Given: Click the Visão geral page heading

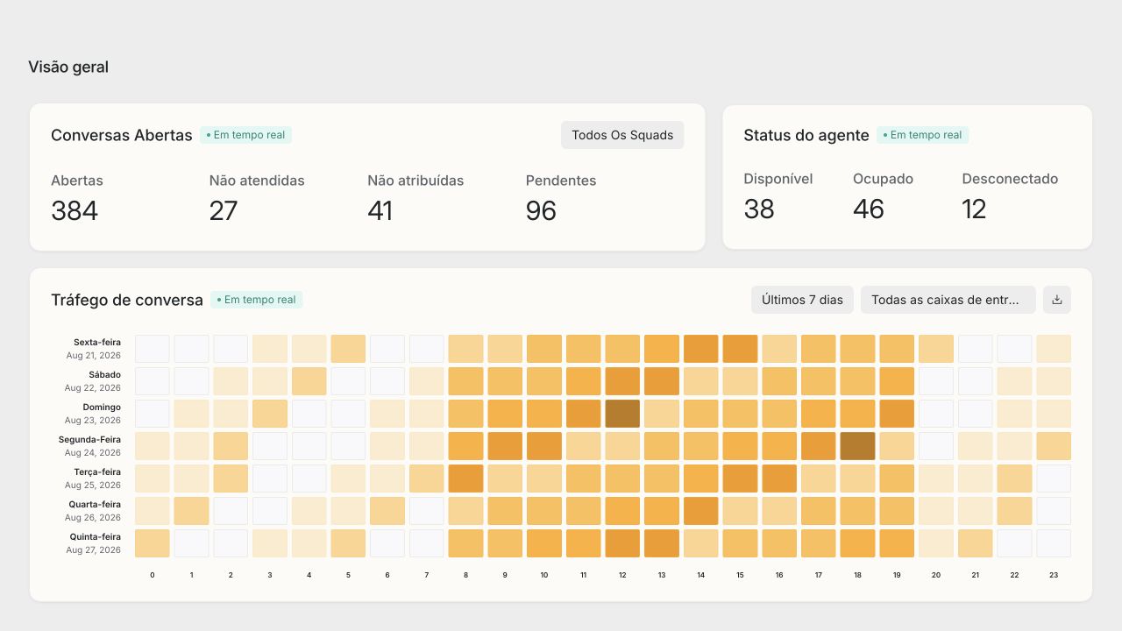Looking at the screenshot, I should click(68, 67).
